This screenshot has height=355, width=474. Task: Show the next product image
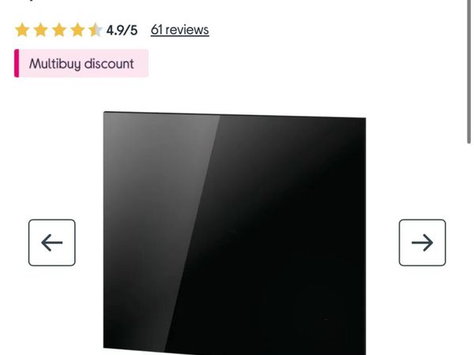click(x=422, y=242)
